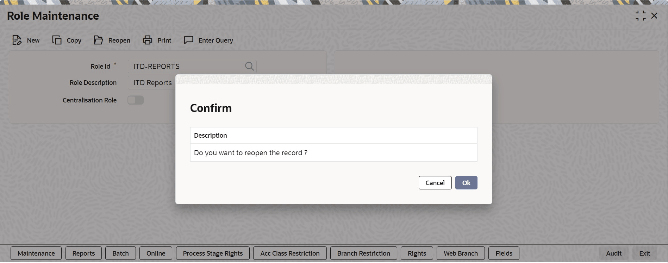Open the Maintenance tab

36,253
